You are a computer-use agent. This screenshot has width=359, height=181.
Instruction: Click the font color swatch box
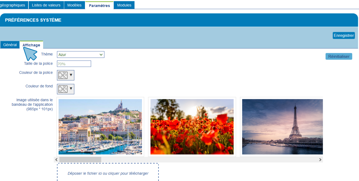(x=63, y=75)
